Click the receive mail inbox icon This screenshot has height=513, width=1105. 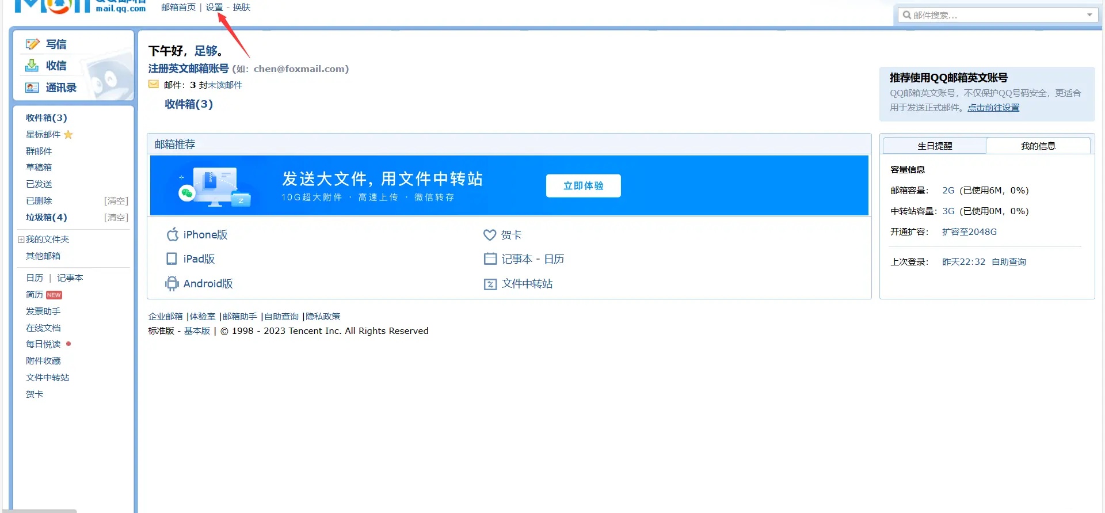tap(32, 66)
